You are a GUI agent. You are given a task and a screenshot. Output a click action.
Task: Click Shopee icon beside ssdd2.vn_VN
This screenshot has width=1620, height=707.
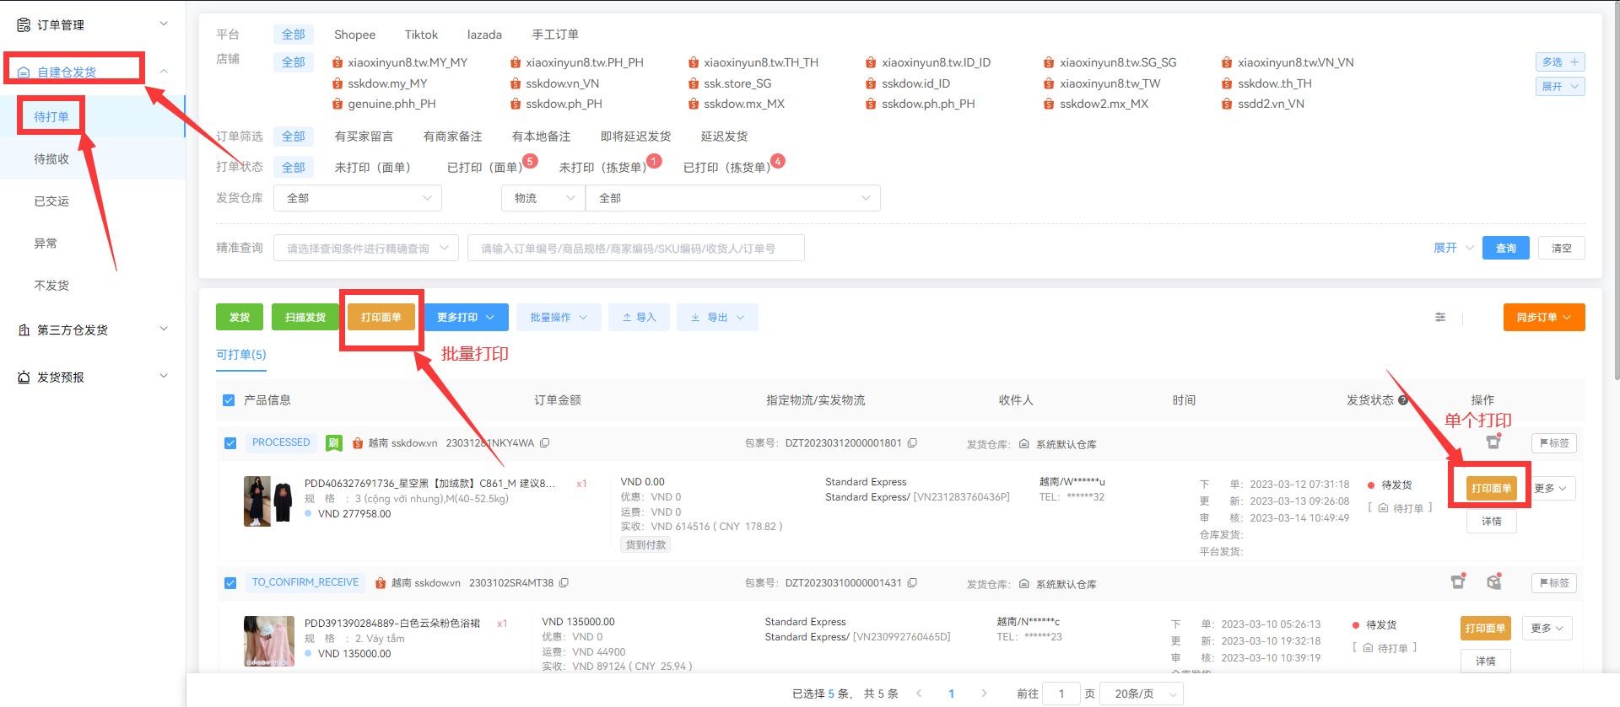click(x=1228, y=104)
